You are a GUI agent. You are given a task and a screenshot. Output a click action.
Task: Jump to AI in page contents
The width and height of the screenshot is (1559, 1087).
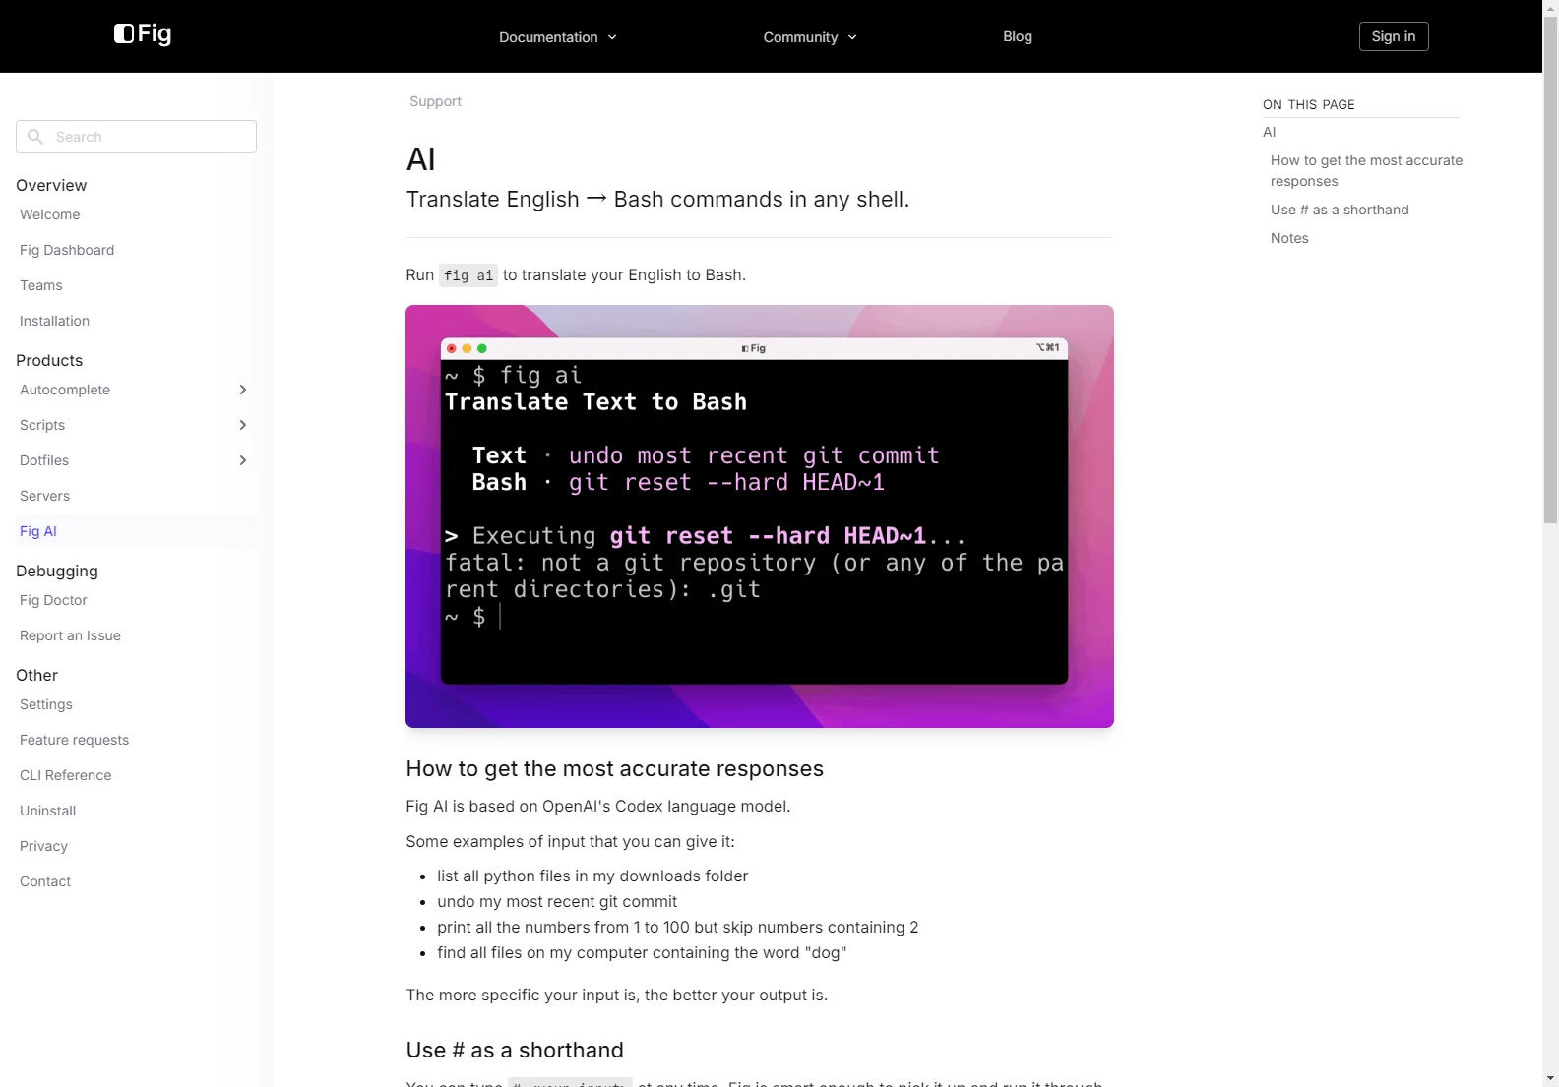[x=1269, y=132]
